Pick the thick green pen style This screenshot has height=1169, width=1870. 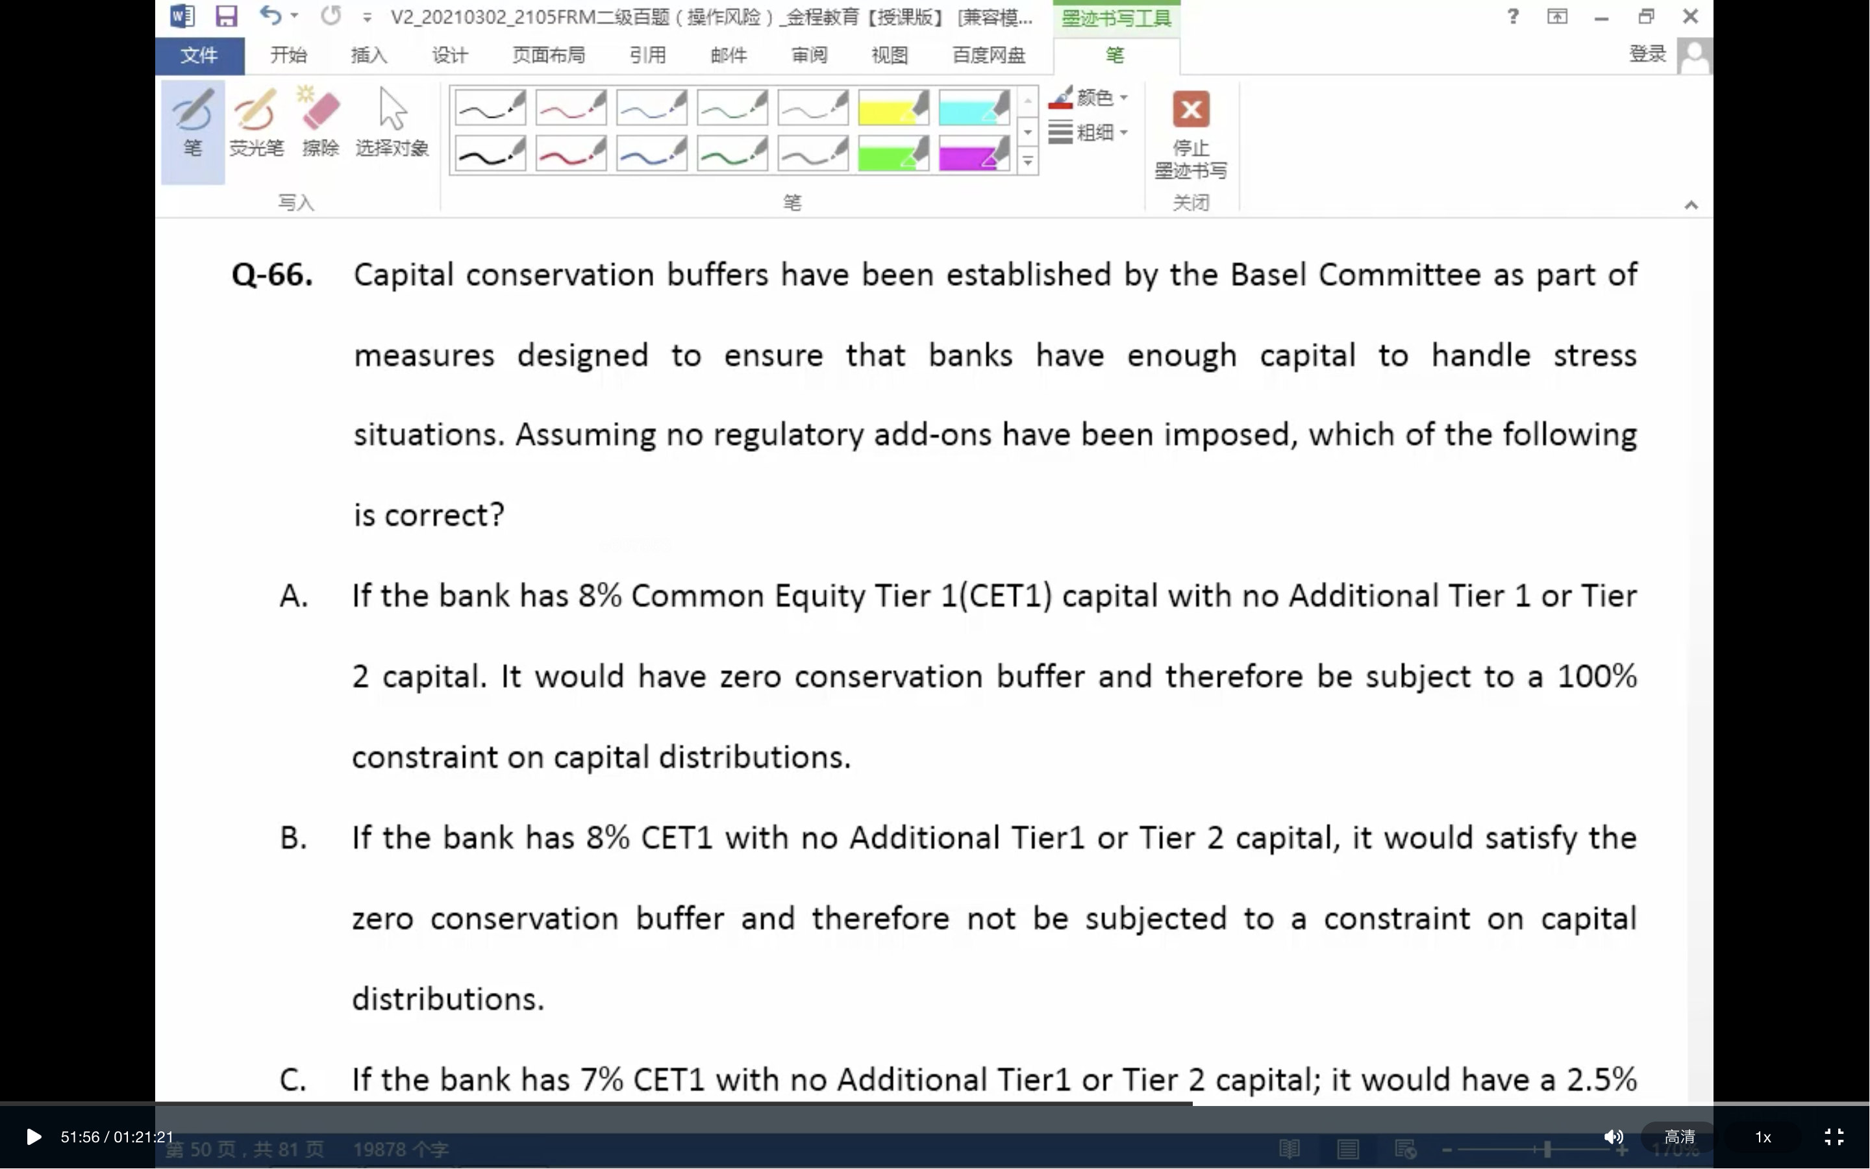coord(732,153)
